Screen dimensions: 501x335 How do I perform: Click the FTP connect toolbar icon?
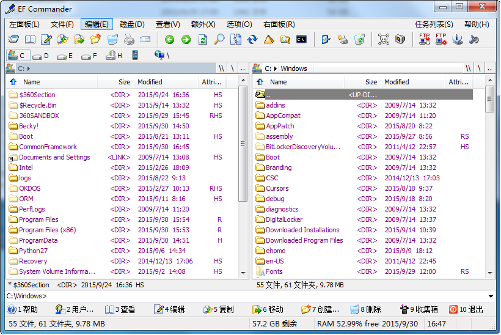click(x=425, y=39)
